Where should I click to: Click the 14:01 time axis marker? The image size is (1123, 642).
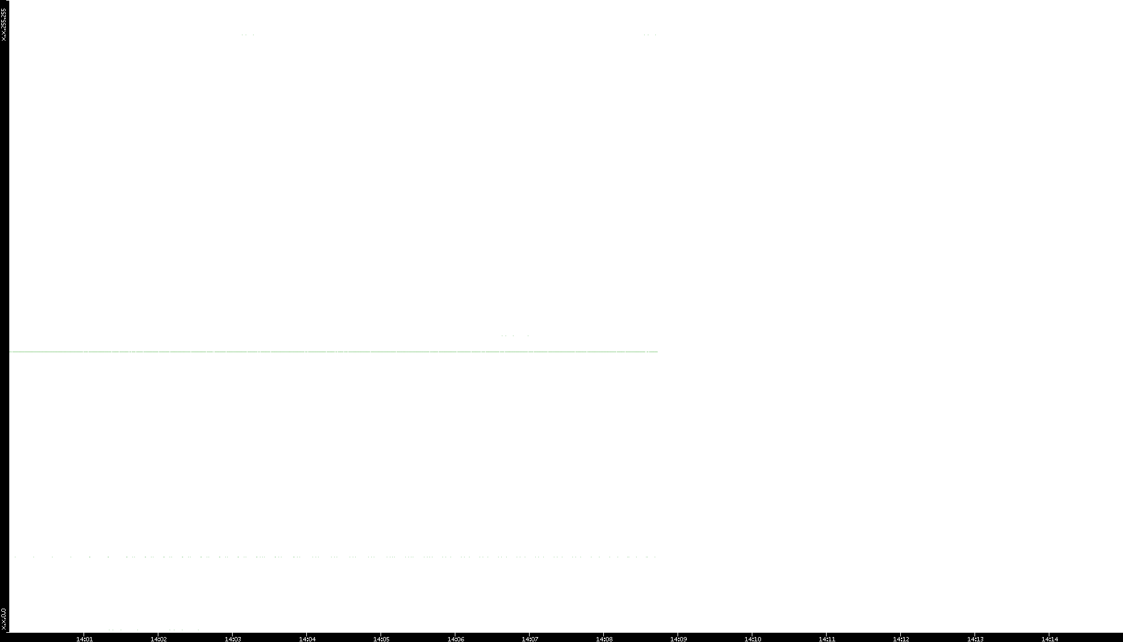85,639
